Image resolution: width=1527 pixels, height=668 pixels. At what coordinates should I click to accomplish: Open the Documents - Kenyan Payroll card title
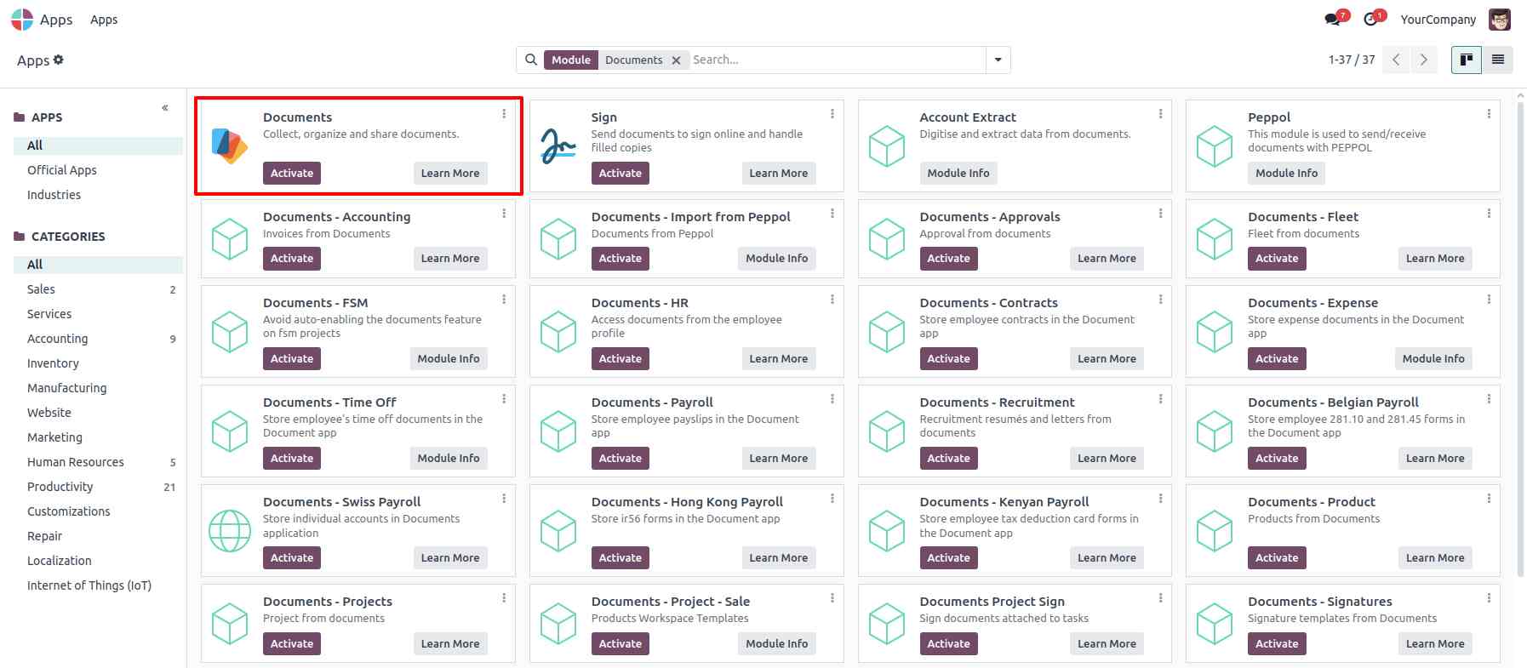(1004, 502)
